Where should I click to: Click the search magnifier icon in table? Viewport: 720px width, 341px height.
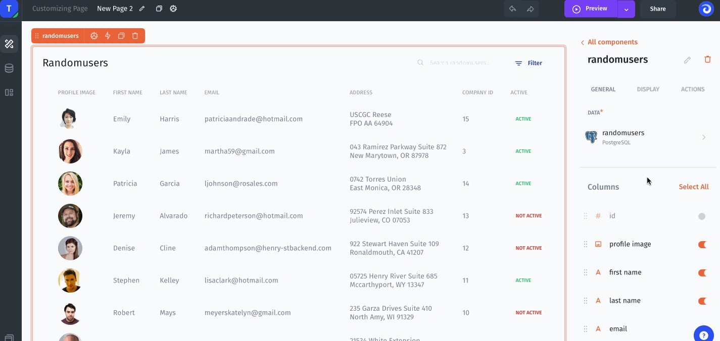pos(420,63)
